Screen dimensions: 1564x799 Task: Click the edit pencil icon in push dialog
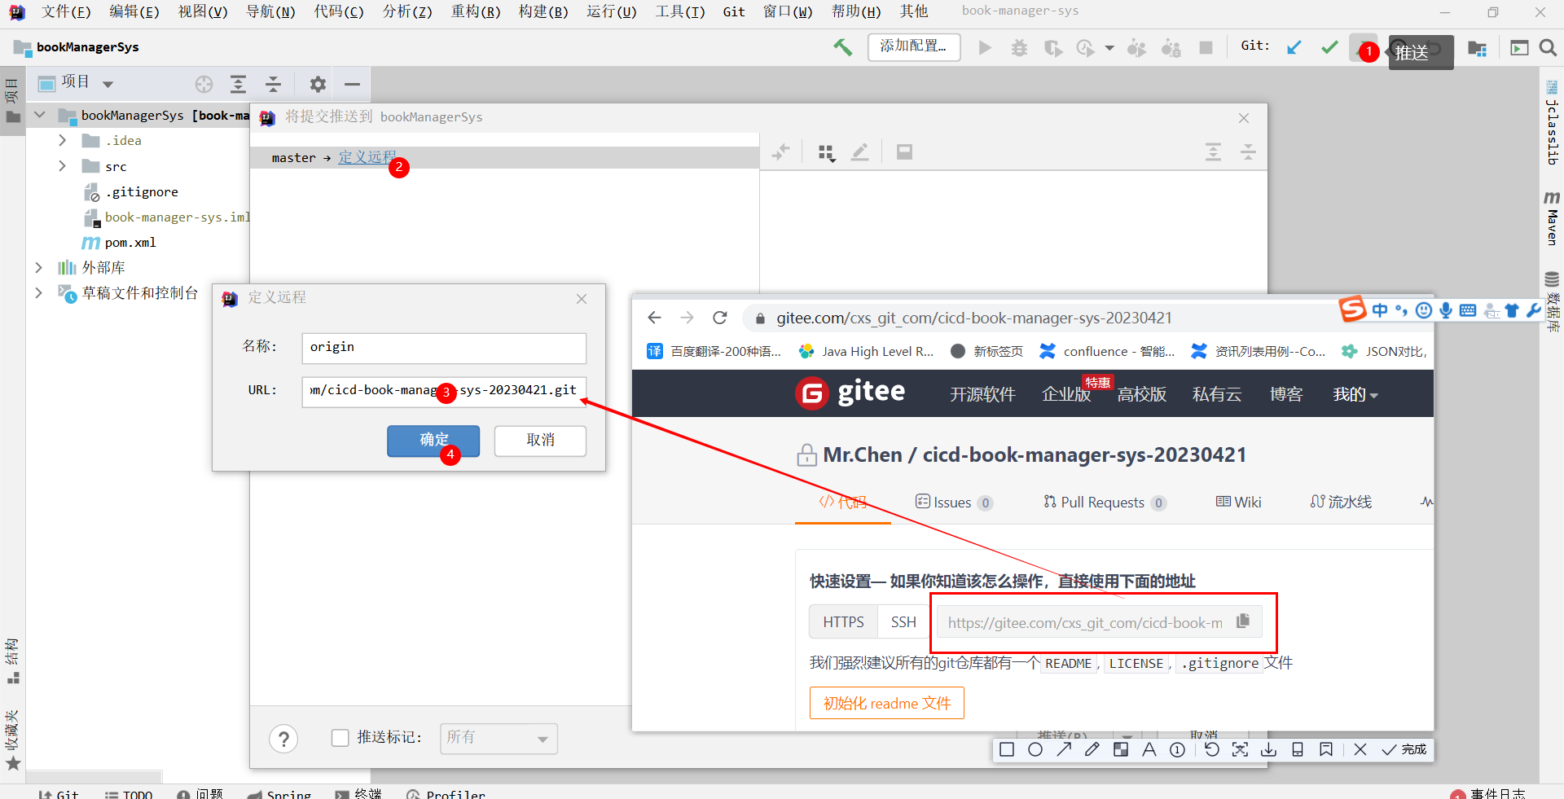point(860,152)
